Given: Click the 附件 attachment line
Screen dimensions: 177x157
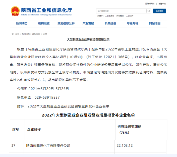Looking at the screenshot, I should (63, 106).
